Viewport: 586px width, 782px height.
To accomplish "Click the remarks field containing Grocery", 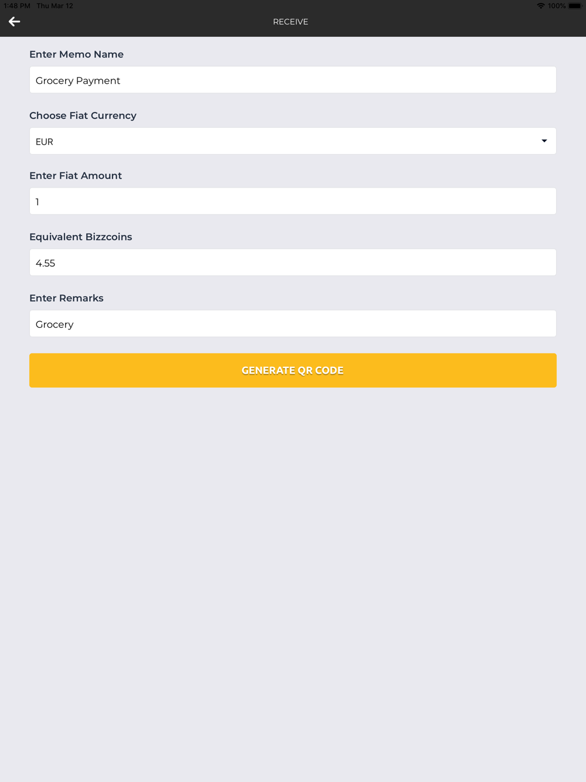I will click(292, 324).
